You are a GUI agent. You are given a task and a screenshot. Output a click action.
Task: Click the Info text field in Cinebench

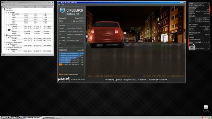[75, 44]
